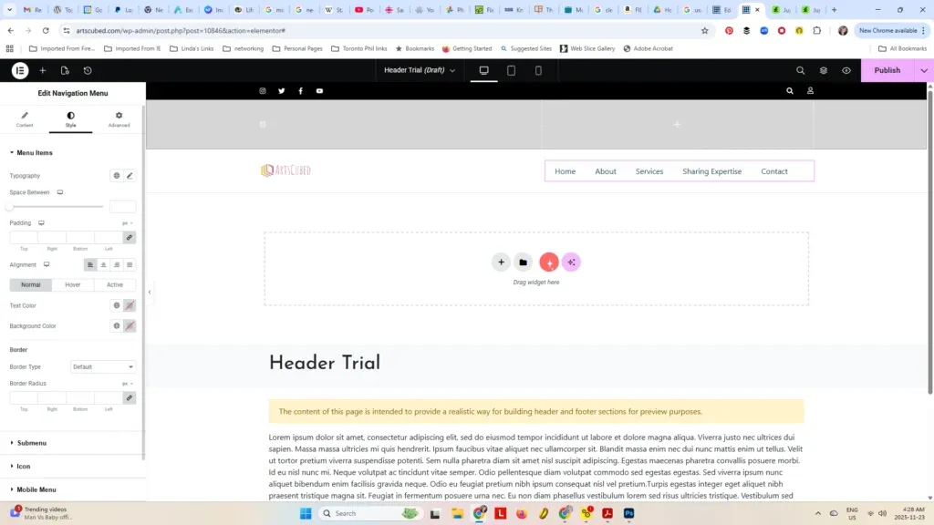This screenshot has width=934, height=525.
Task: Toggle preview changes eye icon
Action: 846,70
